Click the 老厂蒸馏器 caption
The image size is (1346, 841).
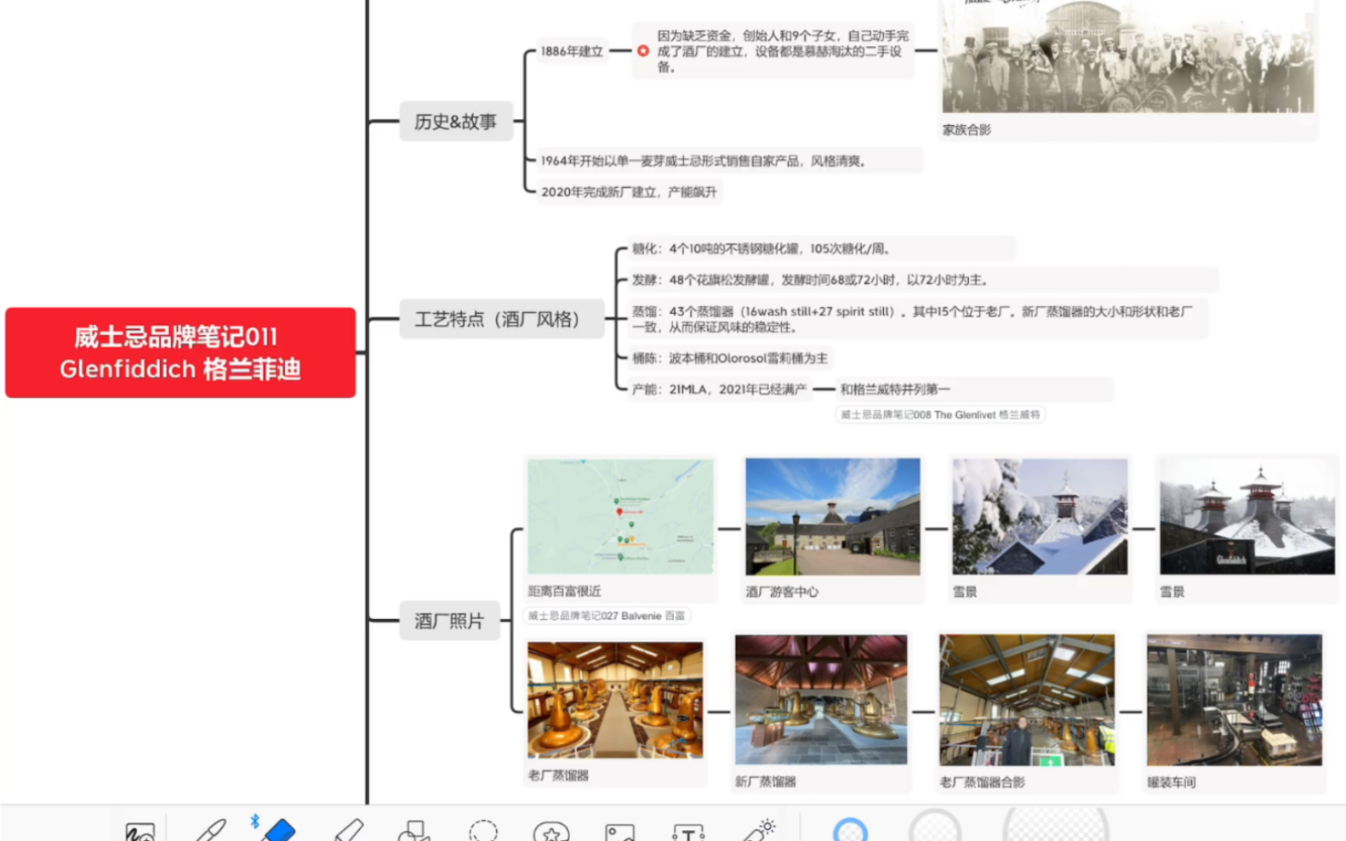point(558,776)
